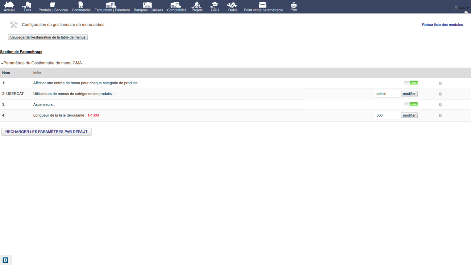Open the Banques | Caisses menu
The height and width of the screenshot is (265, 471).
(x=148, y=7)
